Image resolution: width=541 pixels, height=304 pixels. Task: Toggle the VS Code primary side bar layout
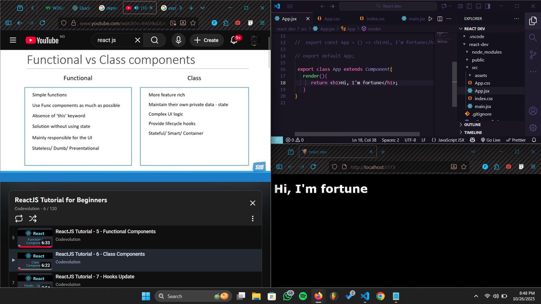469,6
